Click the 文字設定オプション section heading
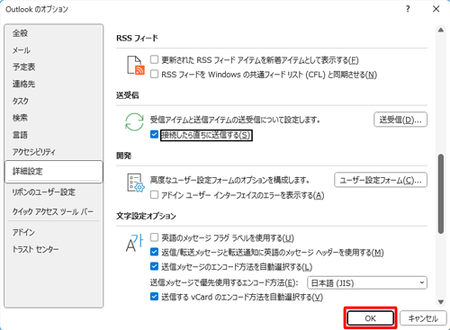 click(146, 216)
